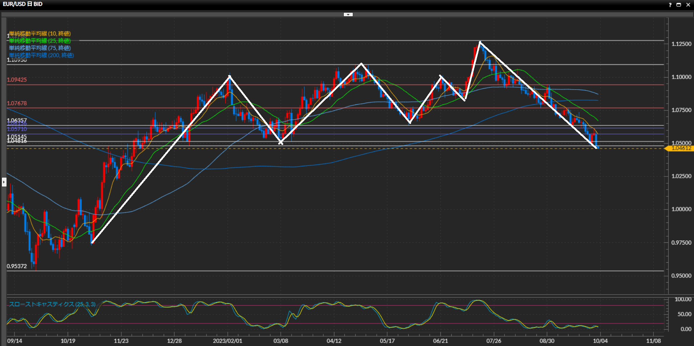Click 1.12500 on the price scale

tap(681, 44)
